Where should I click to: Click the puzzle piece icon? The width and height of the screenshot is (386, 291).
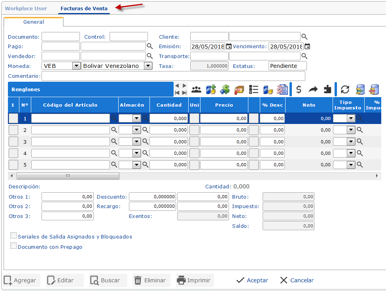point(327,90)
